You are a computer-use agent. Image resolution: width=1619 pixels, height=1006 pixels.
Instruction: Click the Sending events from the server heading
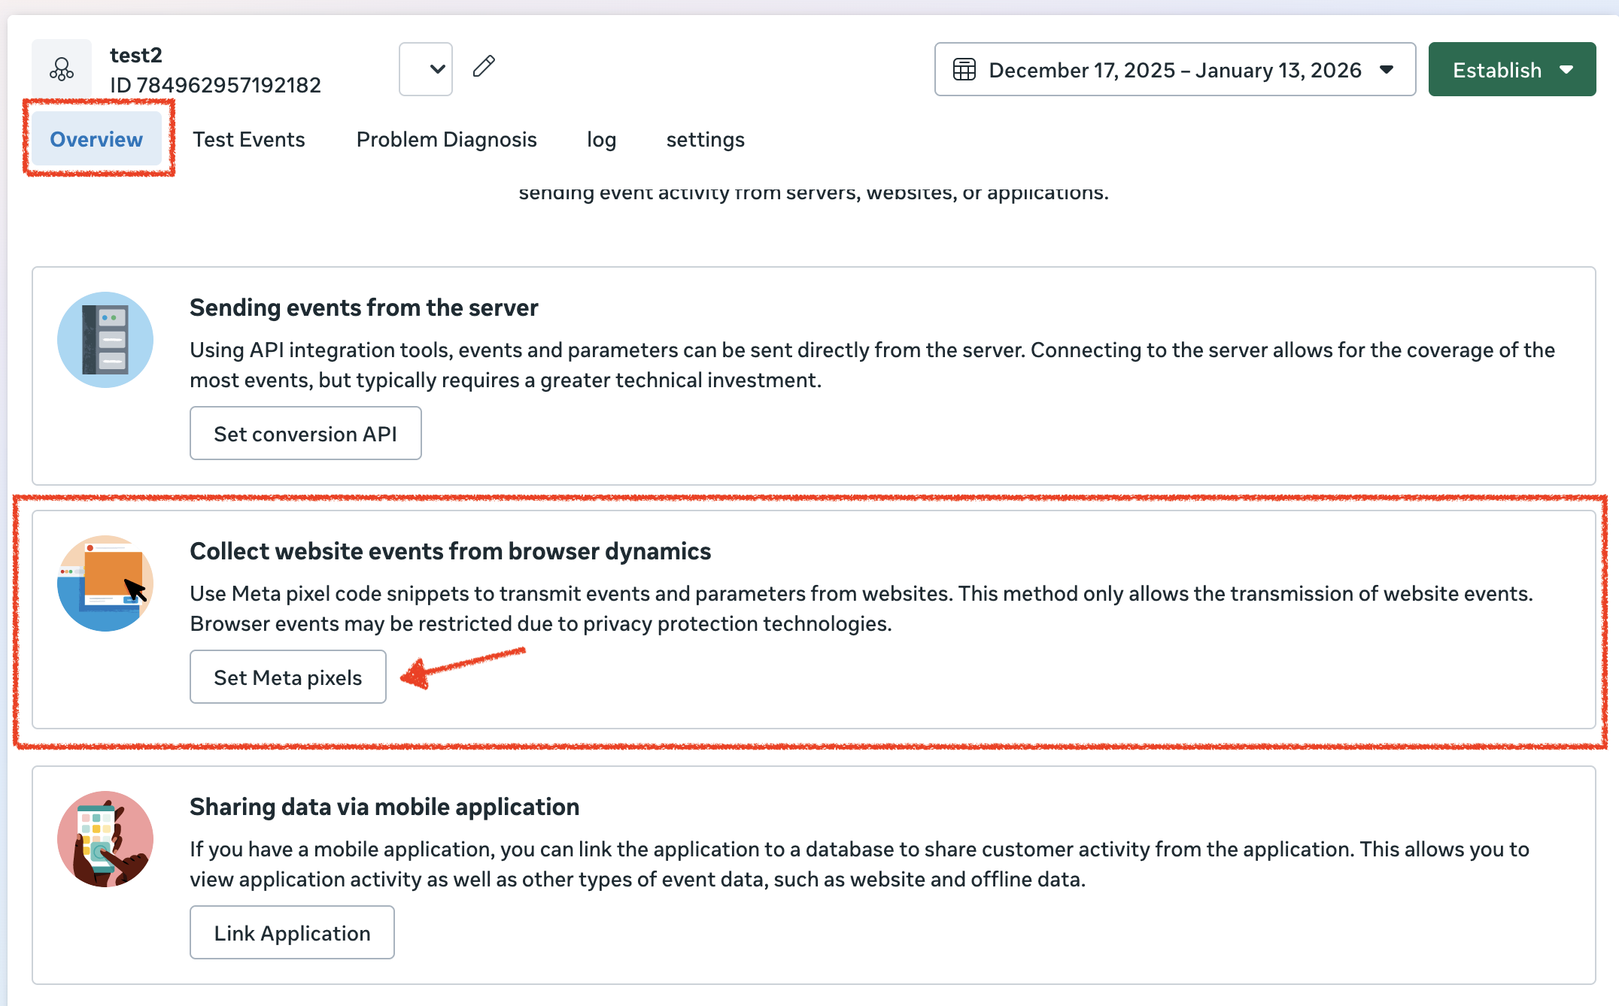tap(363, 308)
